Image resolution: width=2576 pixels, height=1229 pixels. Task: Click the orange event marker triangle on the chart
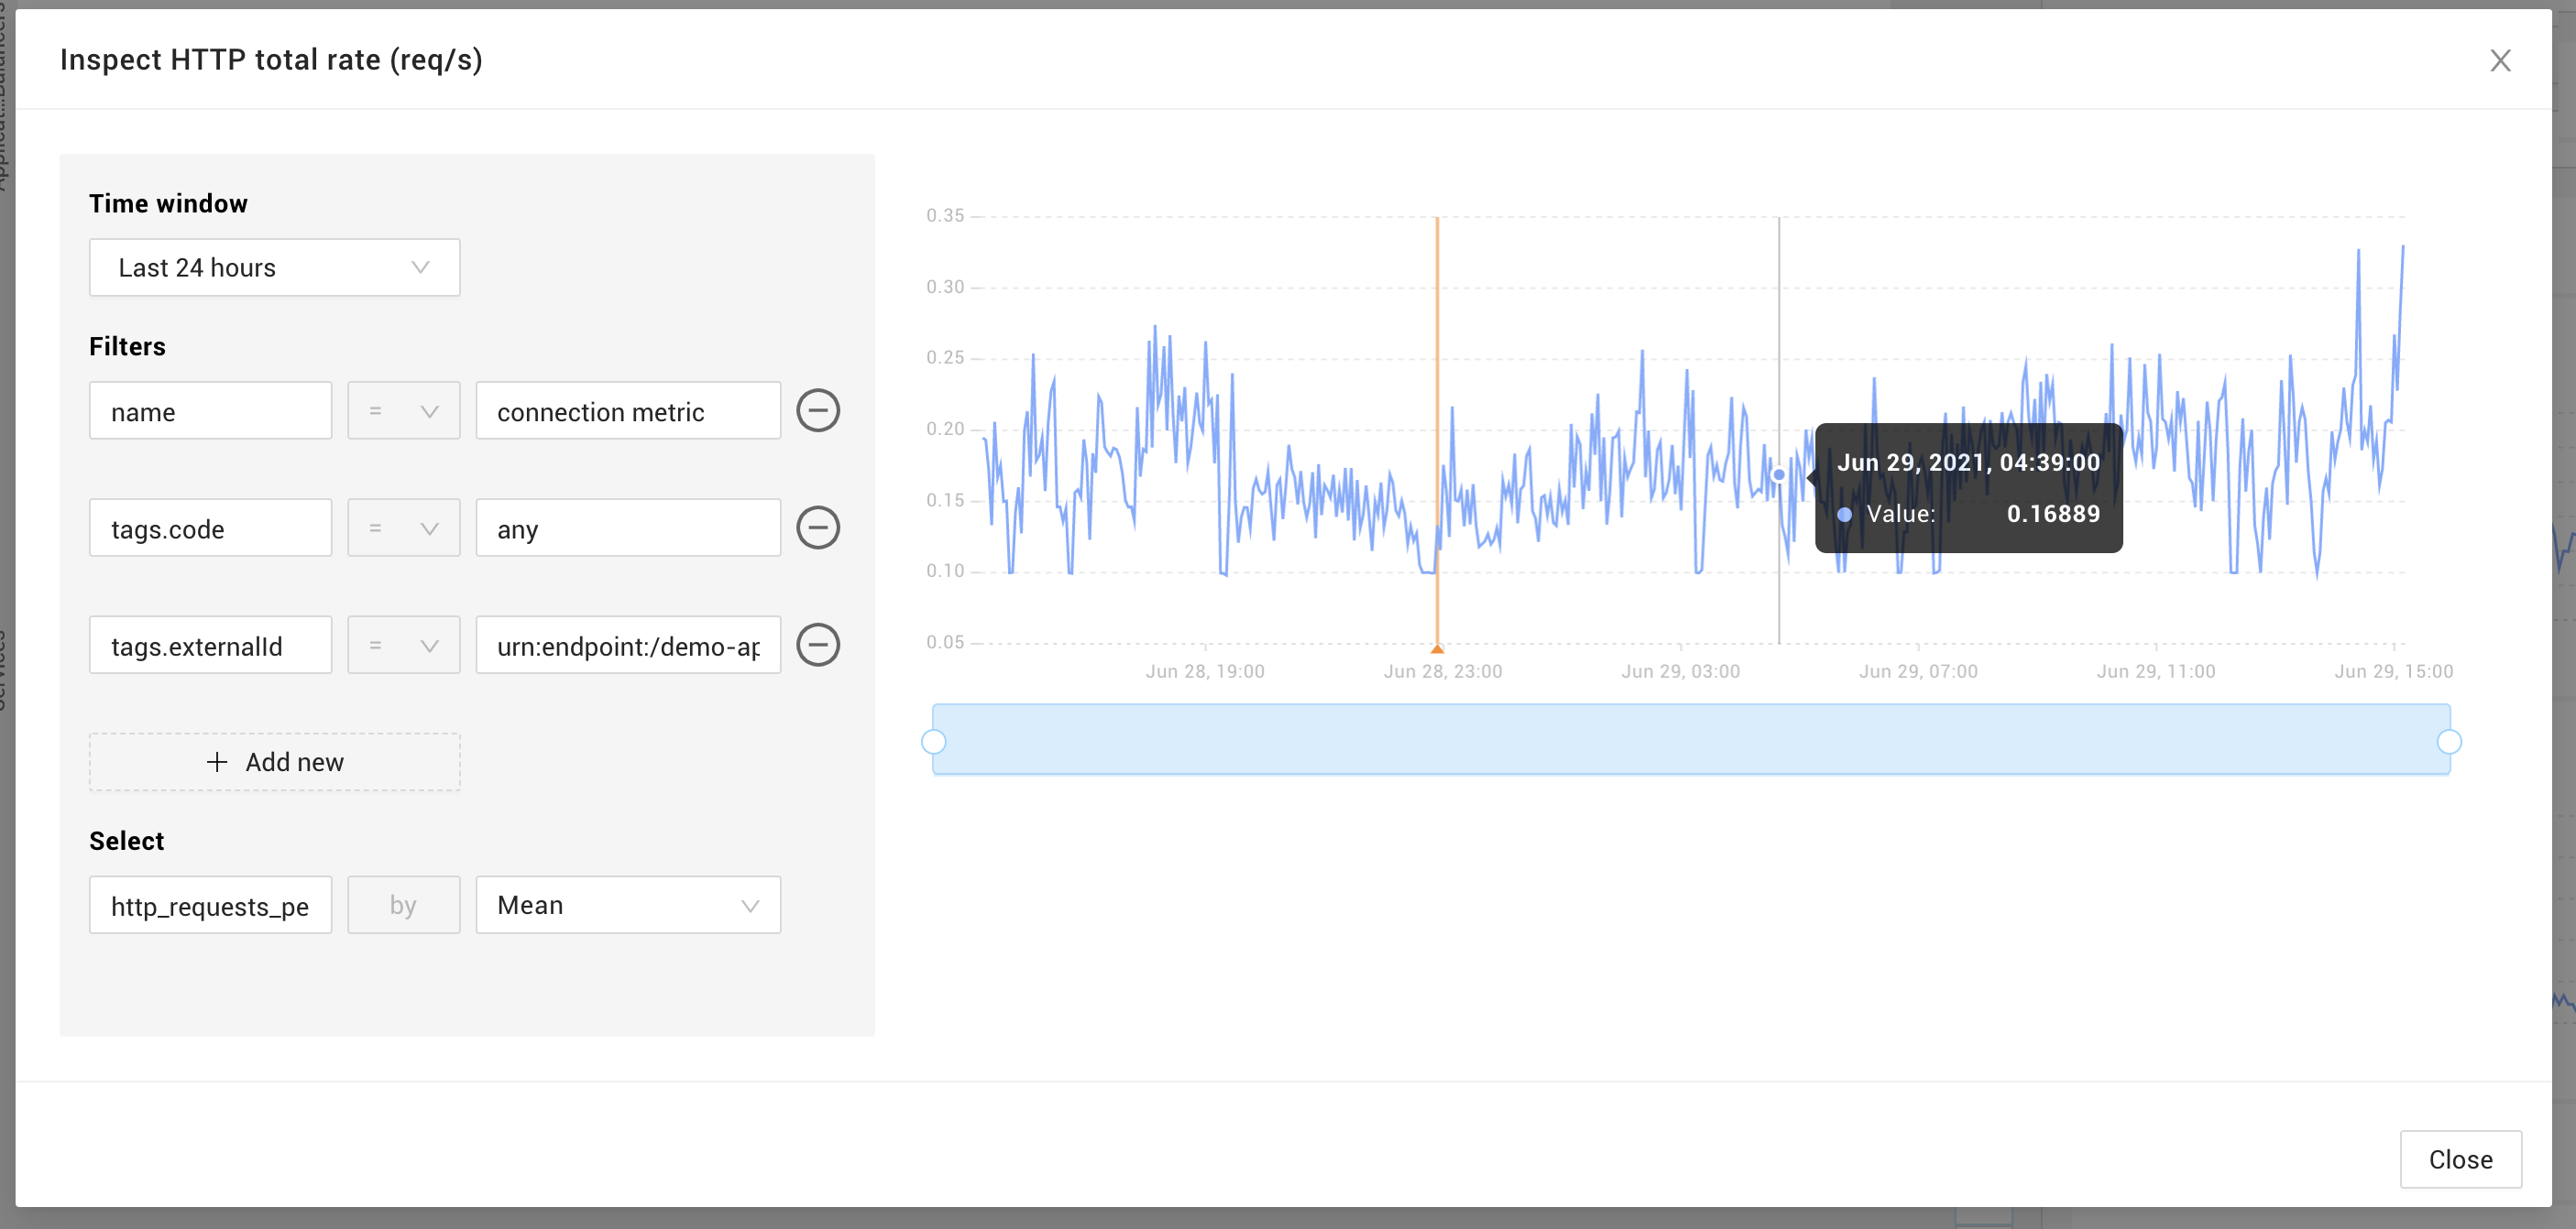pos(1437,648)
